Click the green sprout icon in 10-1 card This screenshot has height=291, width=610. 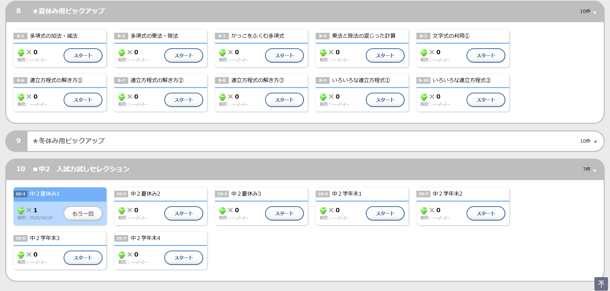(21, 210)
